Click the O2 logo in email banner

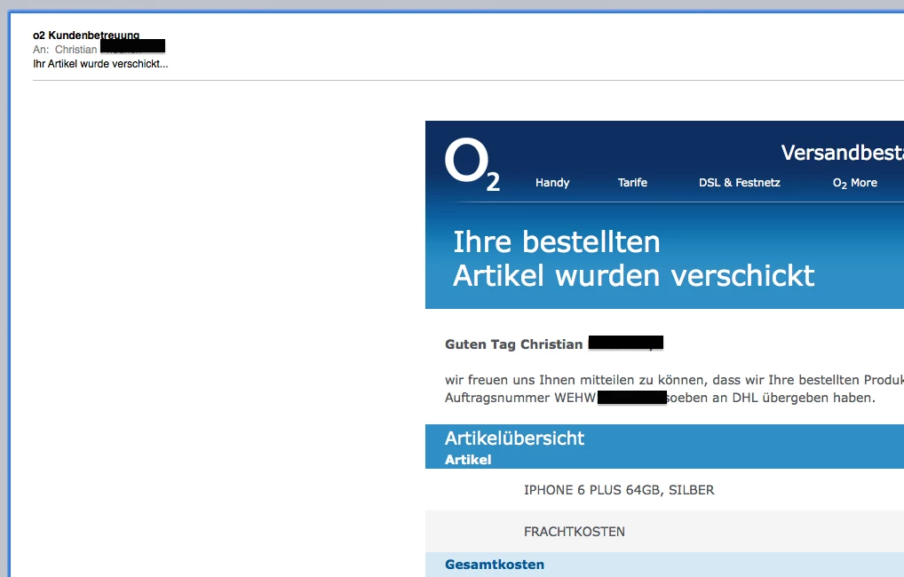pos(472,164)
